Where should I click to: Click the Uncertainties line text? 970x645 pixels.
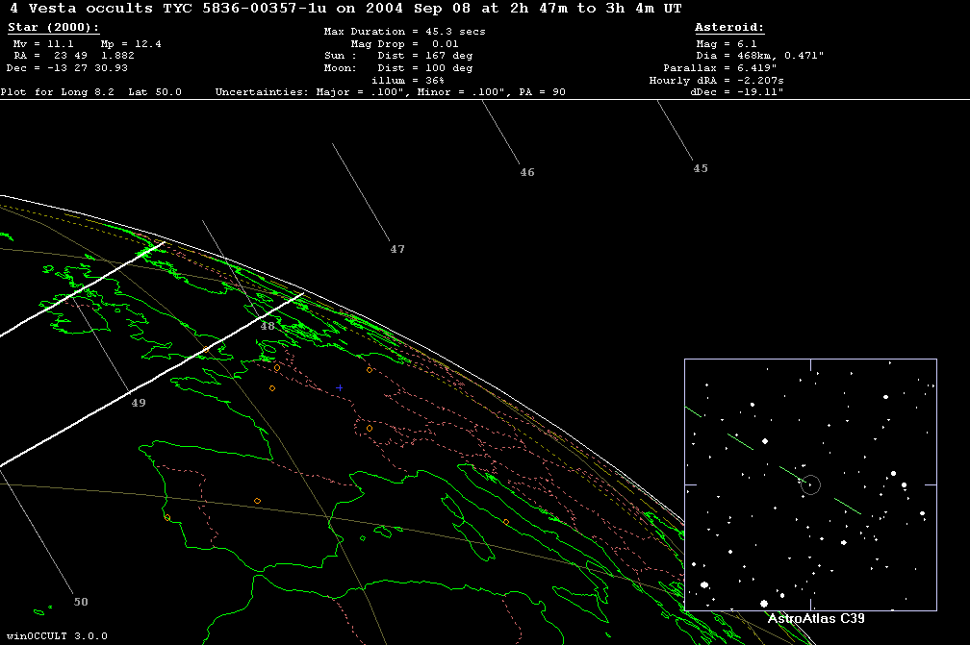(x=390, y=92)
